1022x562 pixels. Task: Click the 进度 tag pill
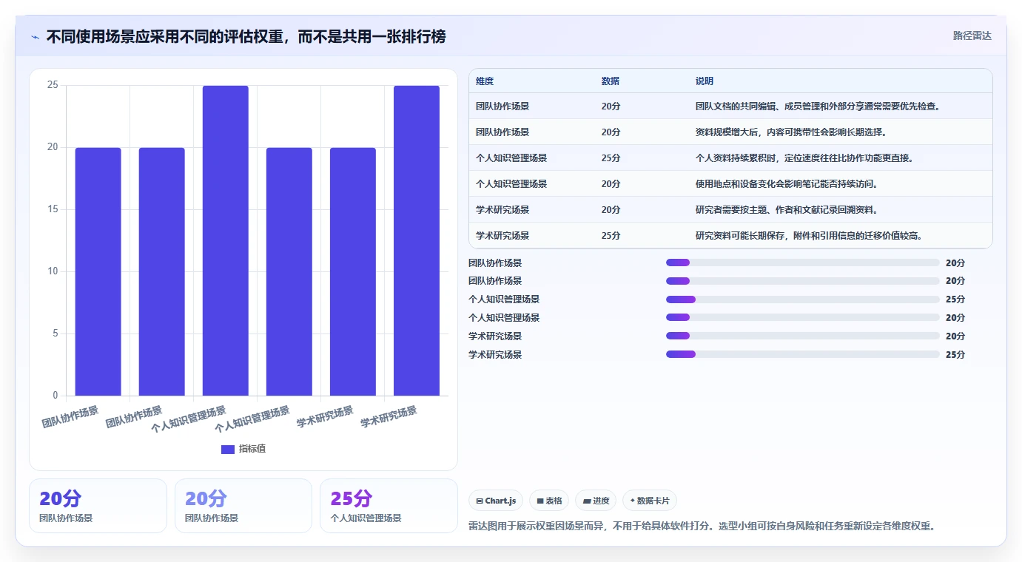point(596,501)
